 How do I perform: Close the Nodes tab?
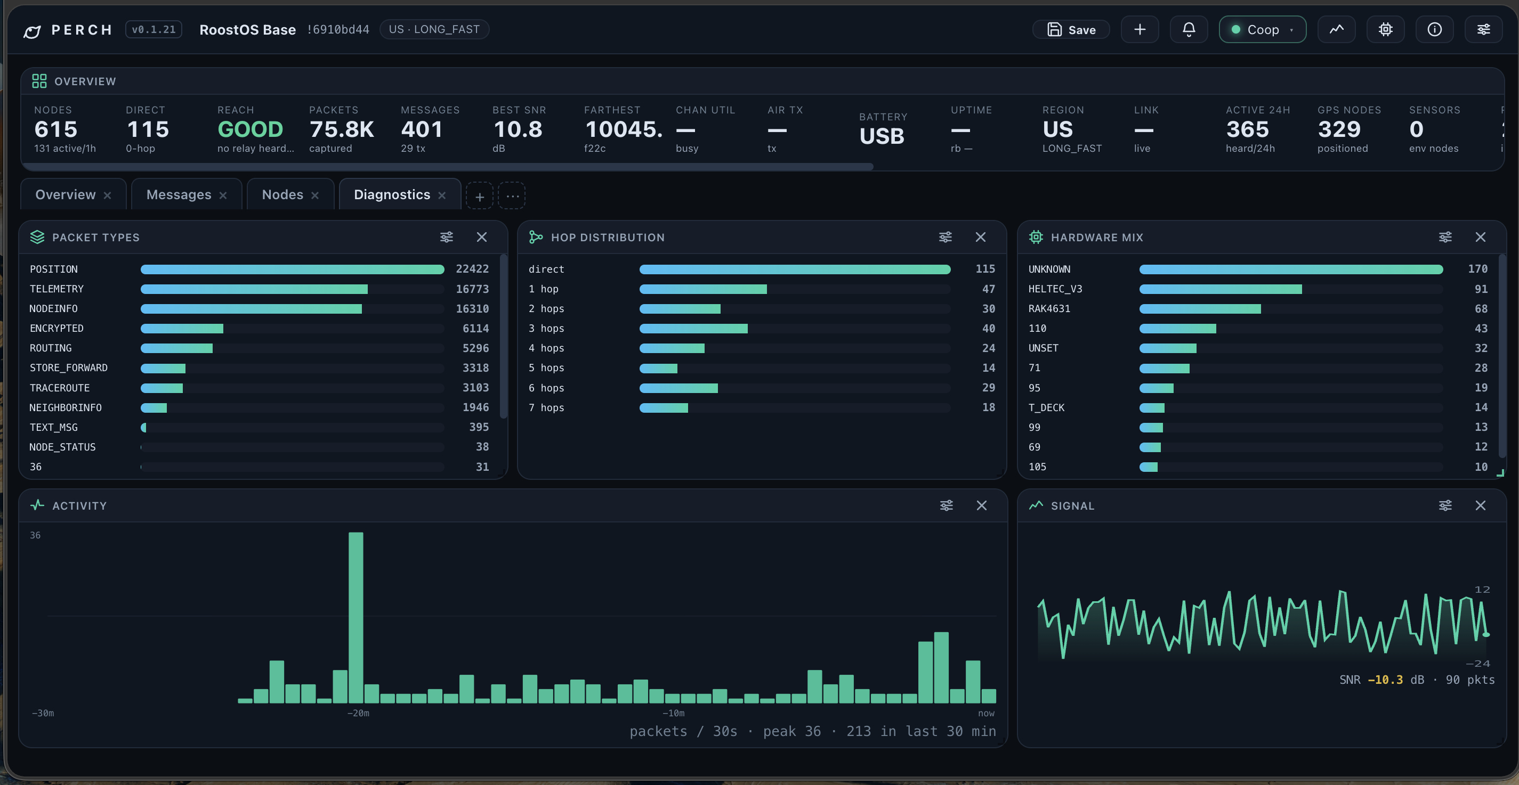click(x=315, y=195)
